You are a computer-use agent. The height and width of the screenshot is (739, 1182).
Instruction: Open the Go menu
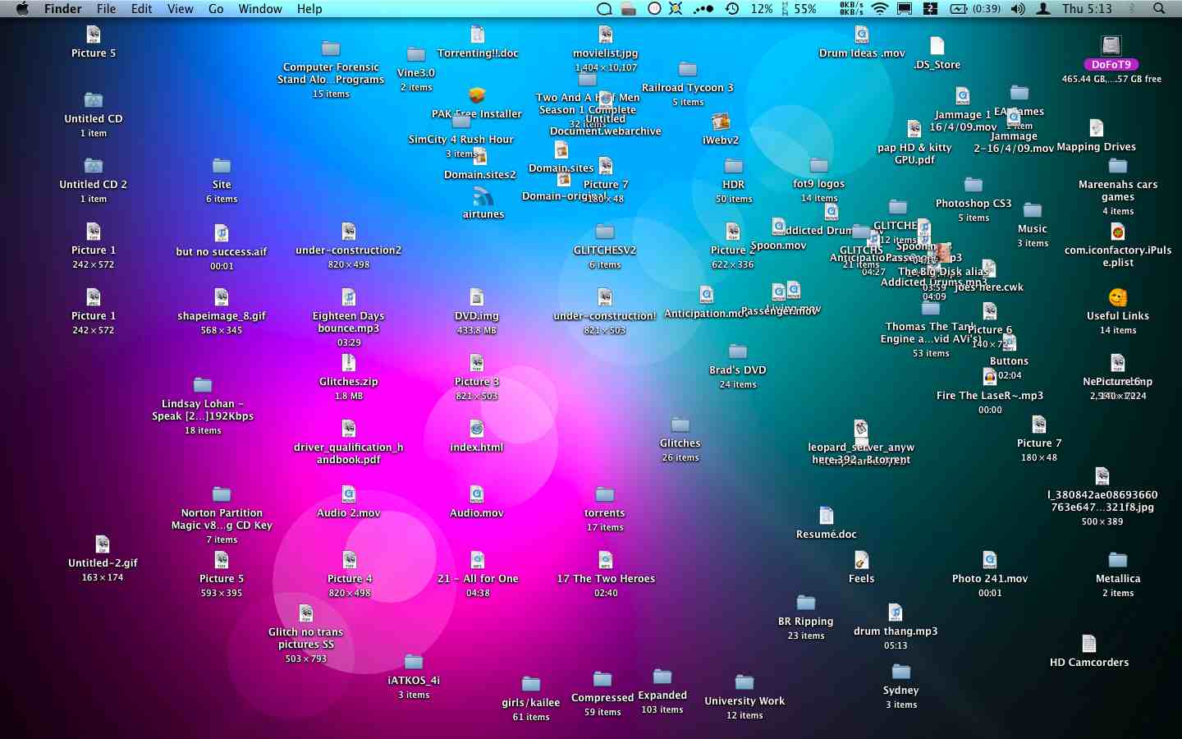click(216, 9)
